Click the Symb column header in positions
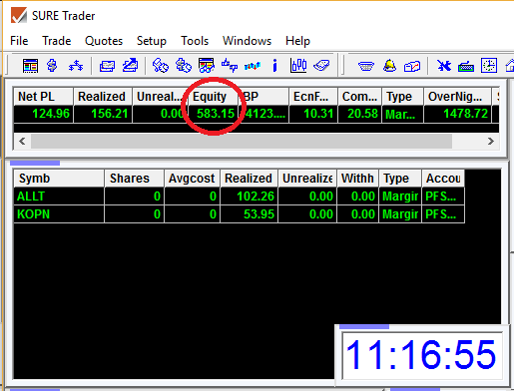Image resolution: width=514 pixels, height=391 pixels. 59,179
